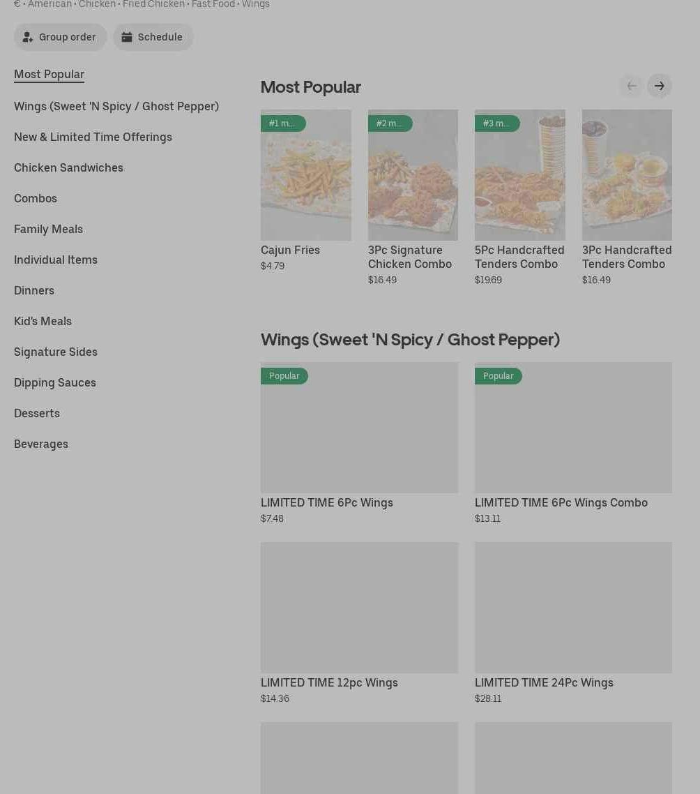Viewport: 700px width, 794px height.
Task: Select Most Popular in the sidebar
Action: tap(49, 74)
